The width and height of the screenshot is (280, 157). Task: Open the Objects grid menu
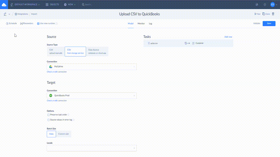[52, 5]
